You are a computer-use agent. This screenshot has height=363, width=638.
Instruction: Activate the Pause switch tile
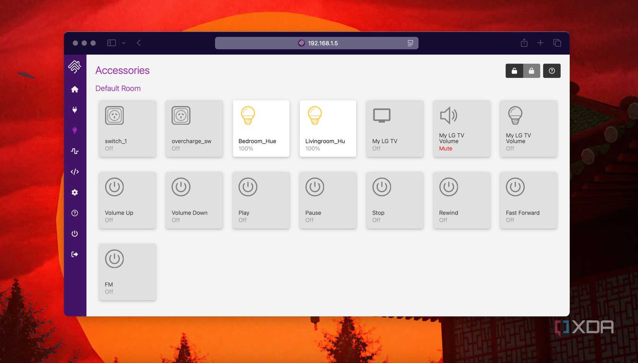point(328,200)
